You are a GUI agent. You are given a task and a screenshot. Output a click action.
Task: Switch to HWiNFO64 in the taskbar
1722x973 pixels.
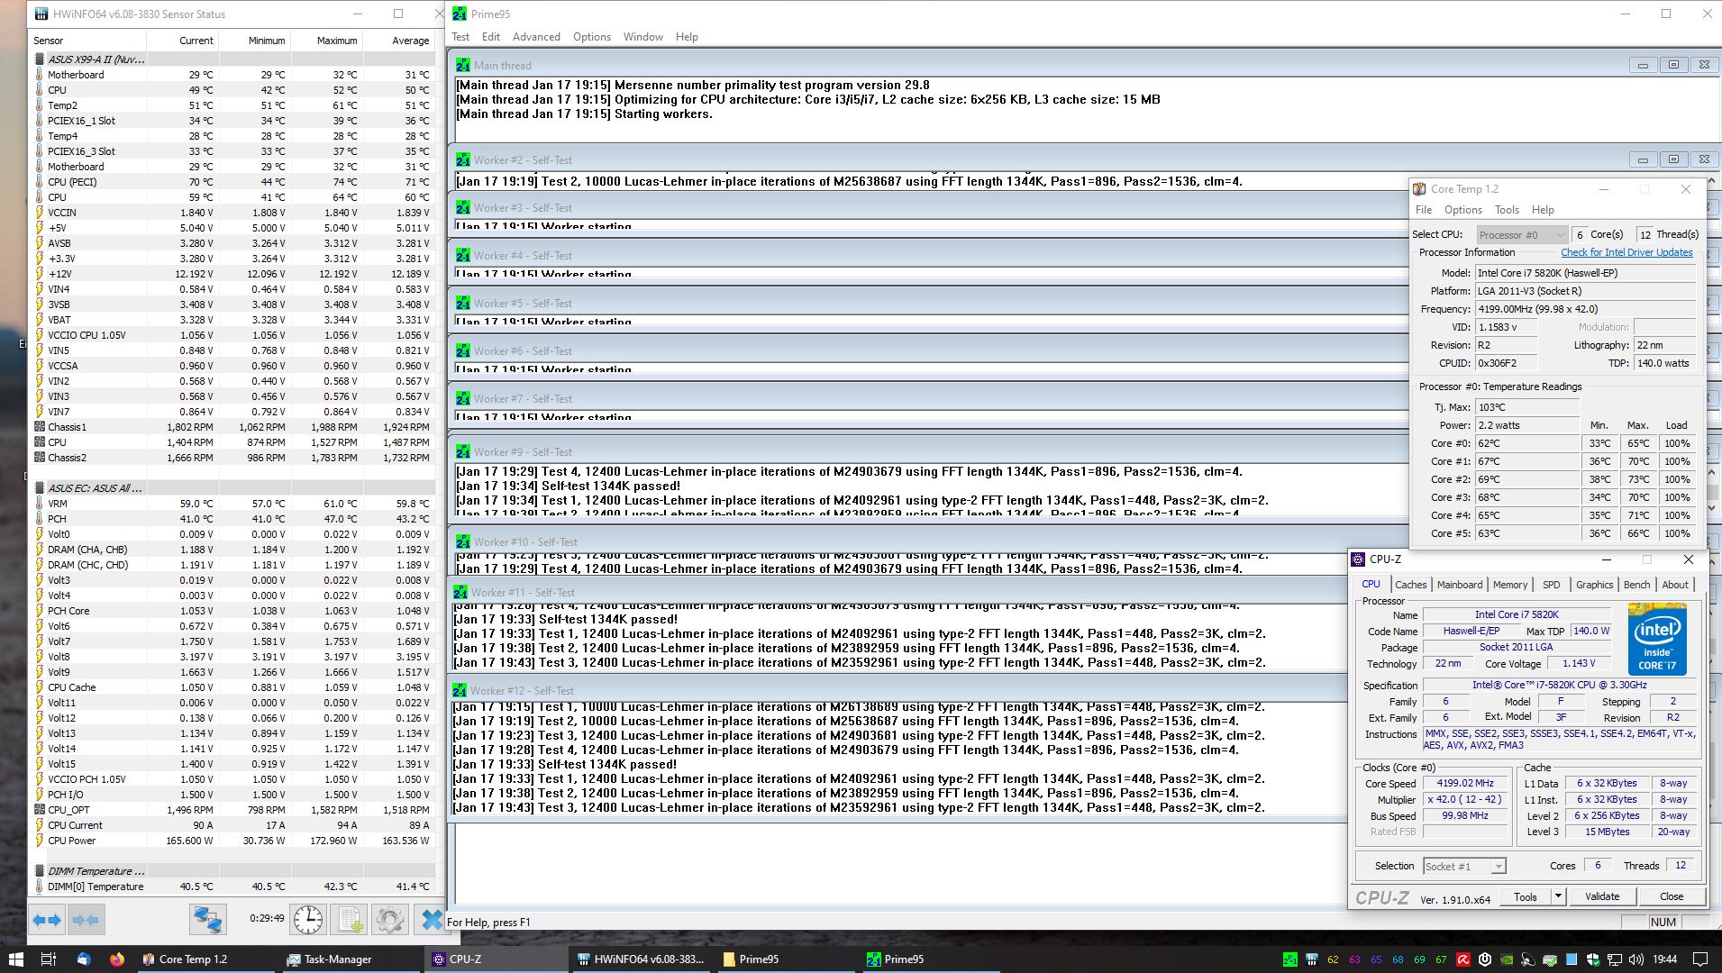641,959
